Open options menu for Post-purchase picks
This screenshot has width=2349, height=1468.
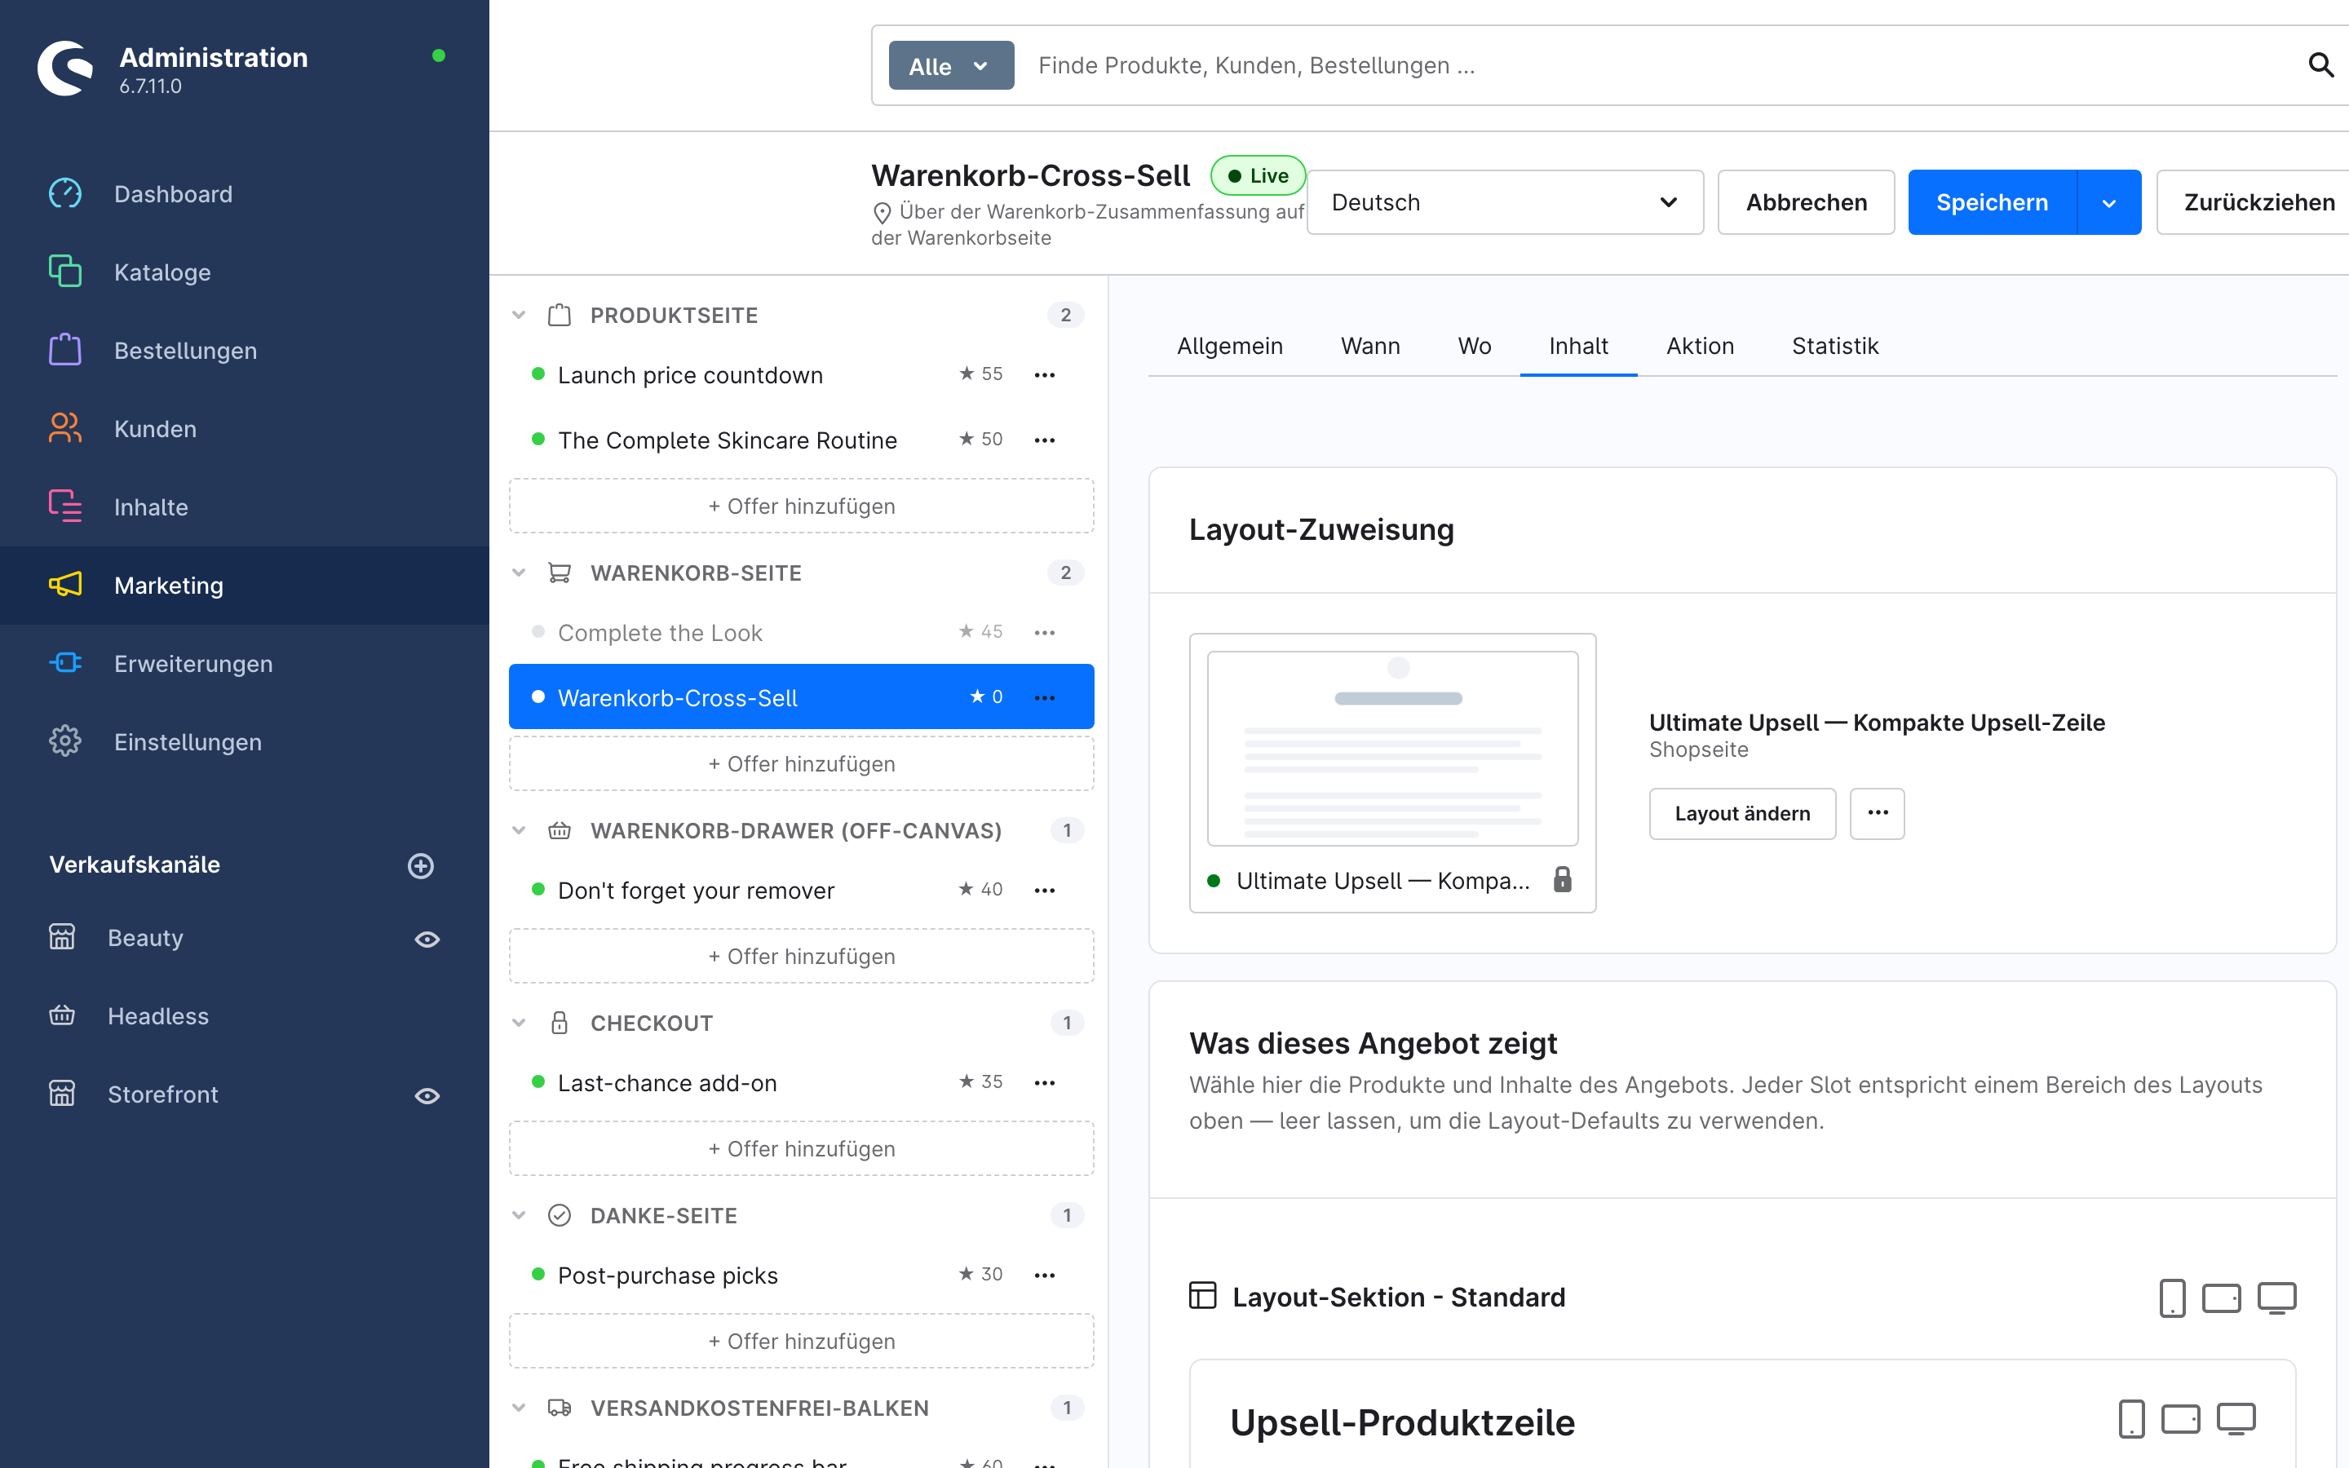(1045, 1275)
